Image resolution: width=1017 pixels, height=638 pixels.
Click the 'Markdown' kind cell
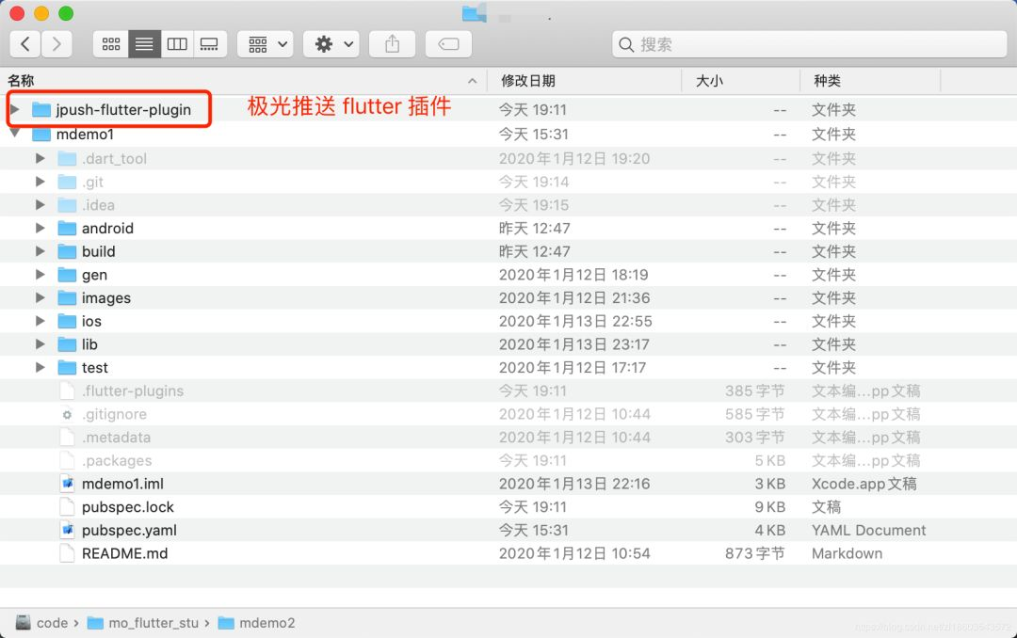847,553
